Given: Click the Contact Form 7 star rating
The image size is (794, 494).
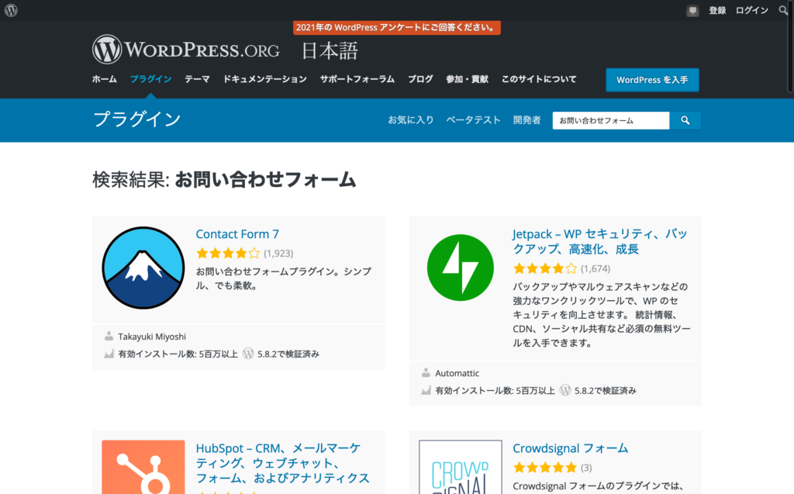Looking at the screenshot, I should (228, 253).
